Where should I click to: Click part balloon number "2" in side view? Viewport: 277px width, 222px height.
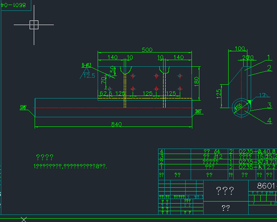(269, 68)
